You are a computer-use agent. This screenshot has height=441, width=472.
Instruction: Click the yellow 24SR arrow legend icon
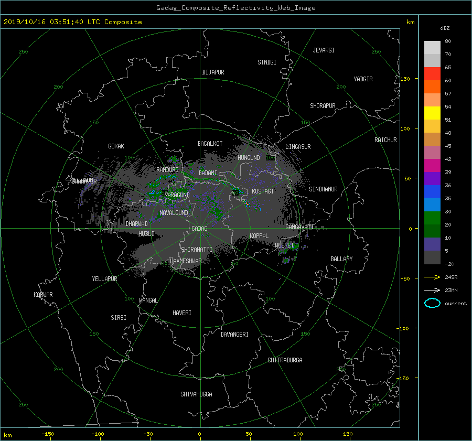(x=432, y=277)
